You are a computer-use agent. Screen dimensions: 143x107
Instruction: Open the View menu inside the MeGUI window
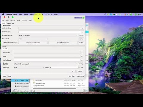(x=7, y=21)
